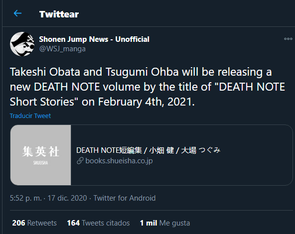Click the Twittear header title
The width and height of the screenshot is (295, 234).
tap(59, 14)
